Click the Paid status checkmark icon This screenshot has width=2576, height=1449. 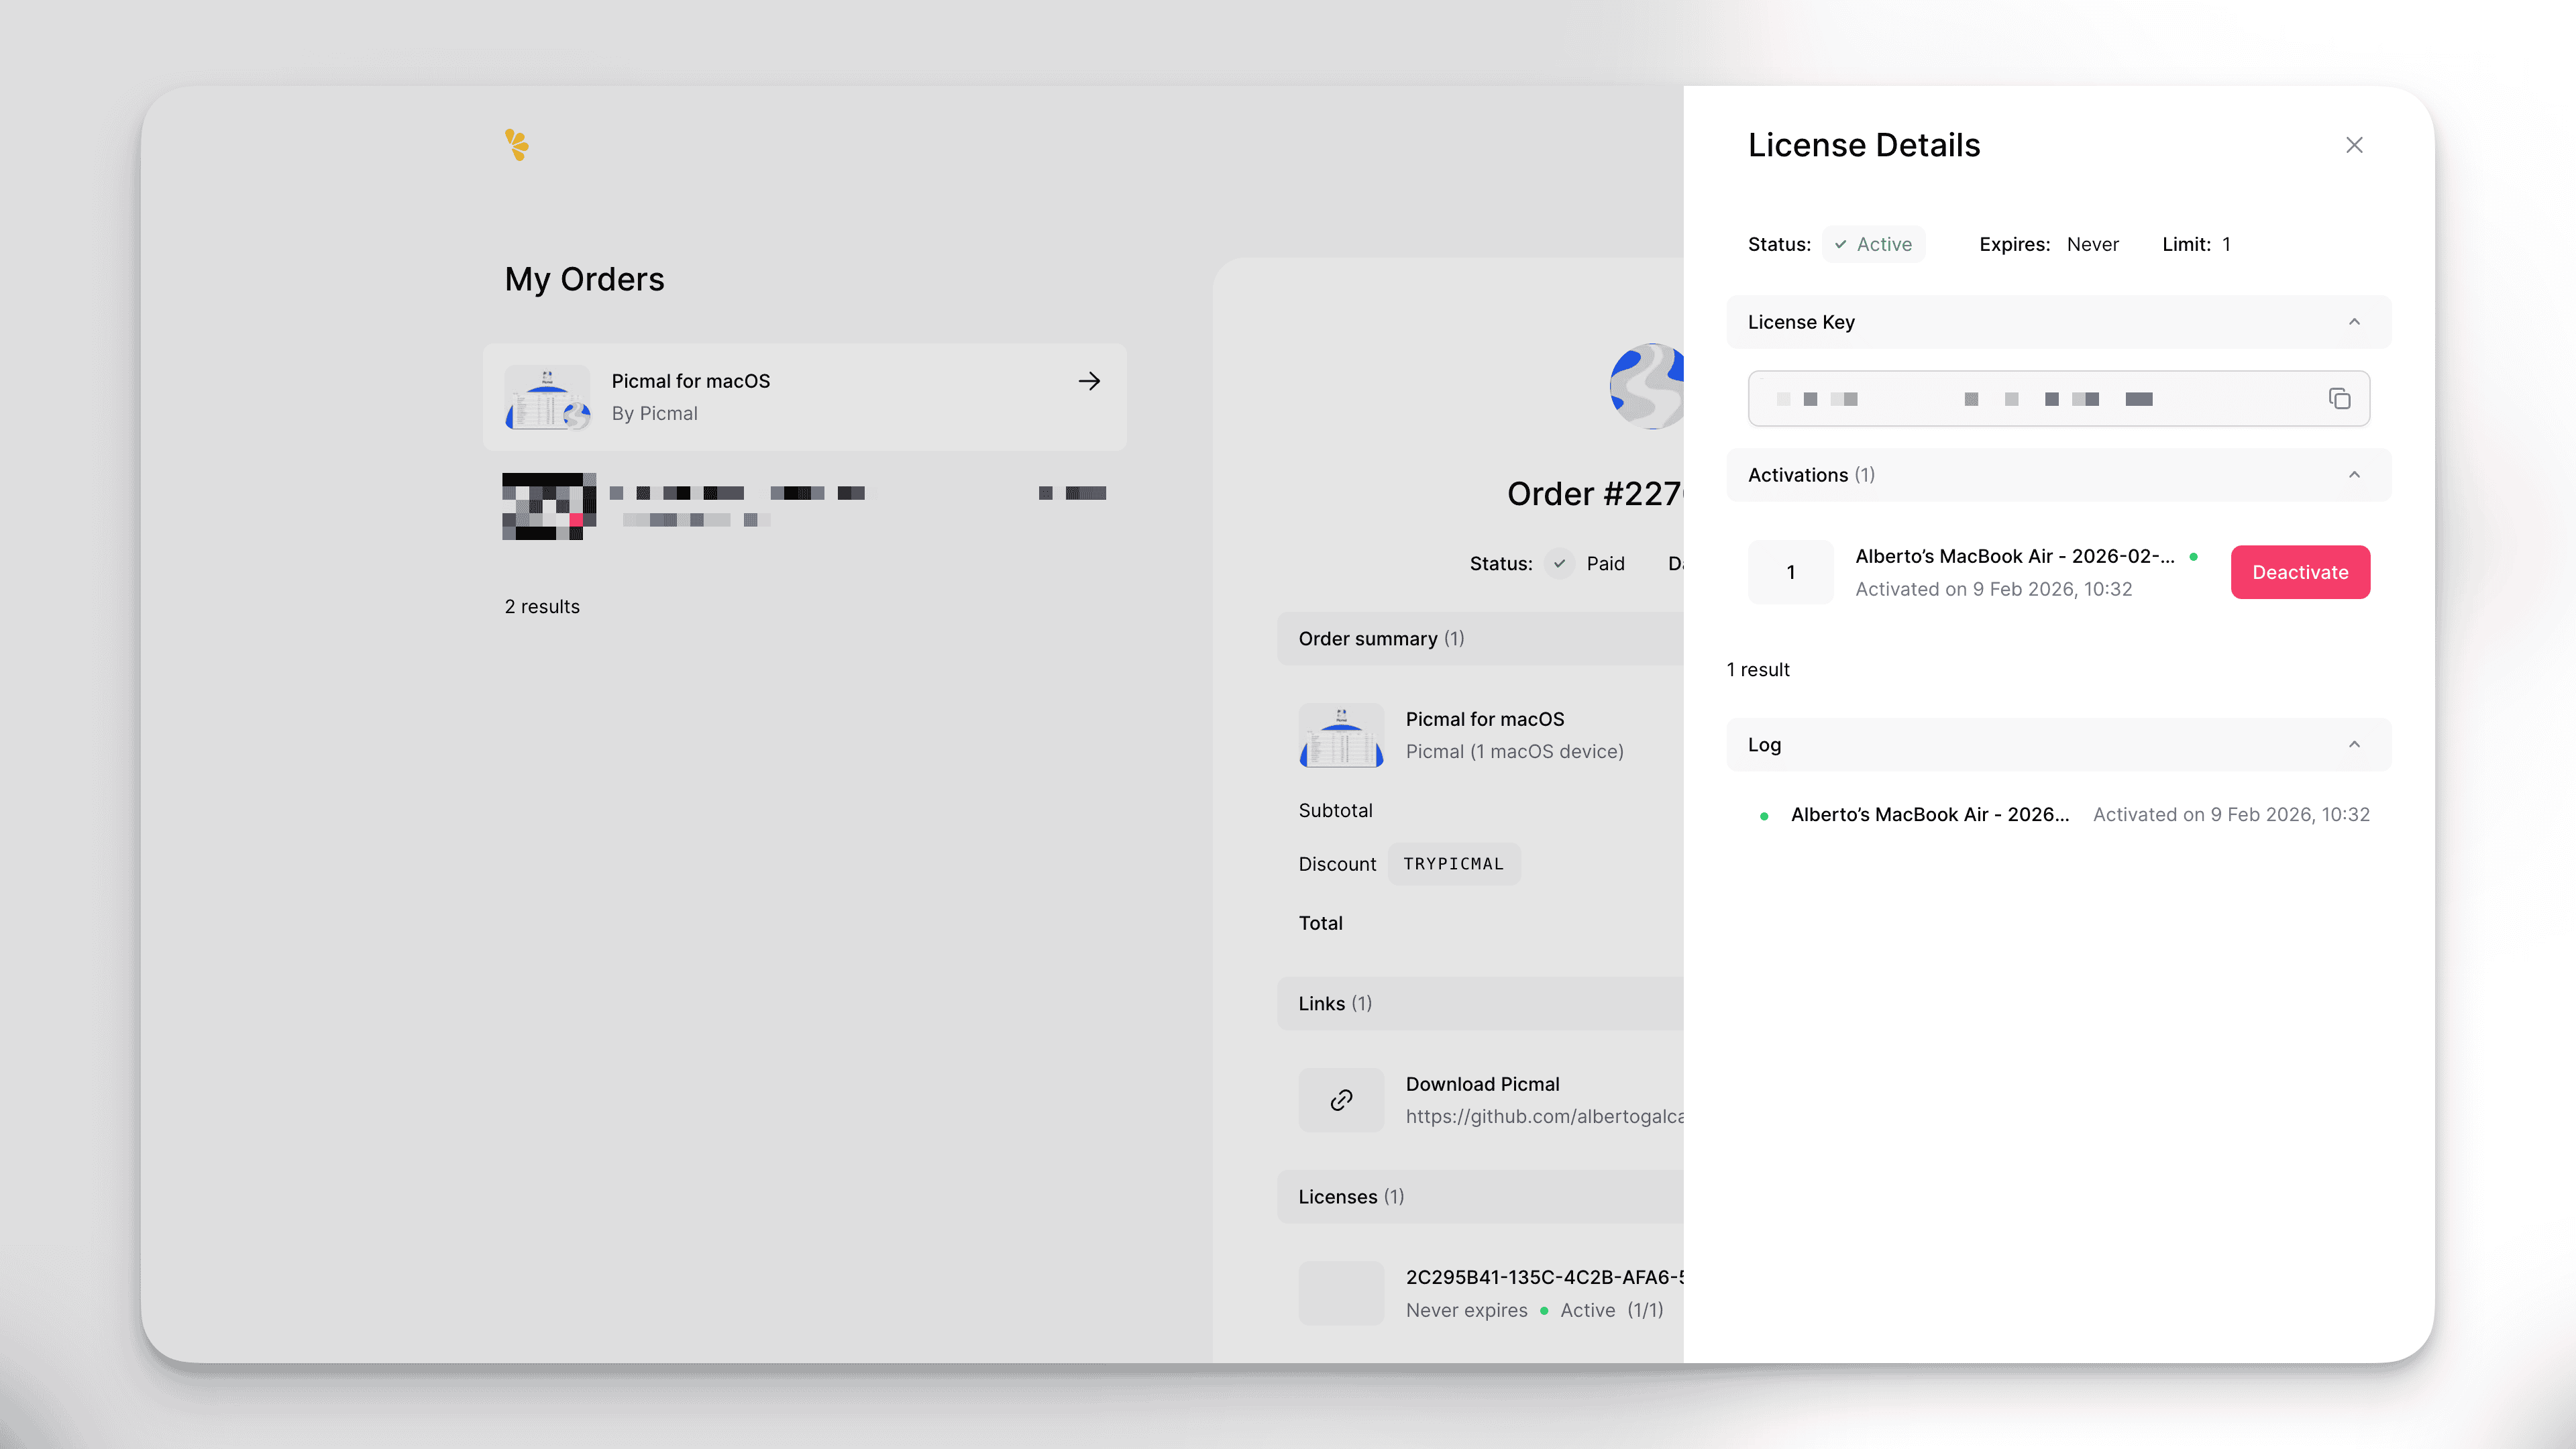(x=1559, y=564)
